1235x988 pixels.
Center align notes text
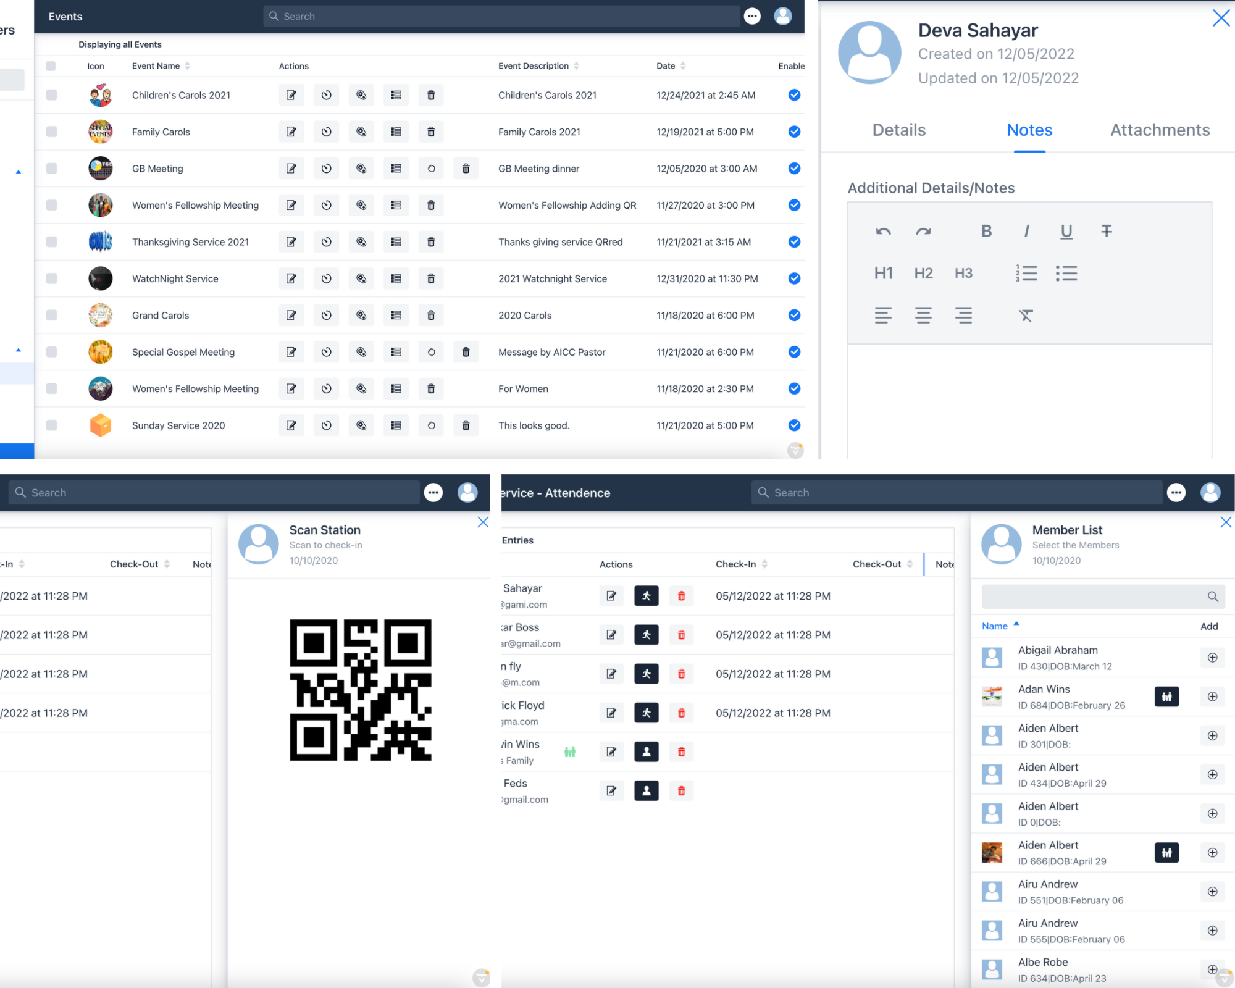click(x=923, y=316)
